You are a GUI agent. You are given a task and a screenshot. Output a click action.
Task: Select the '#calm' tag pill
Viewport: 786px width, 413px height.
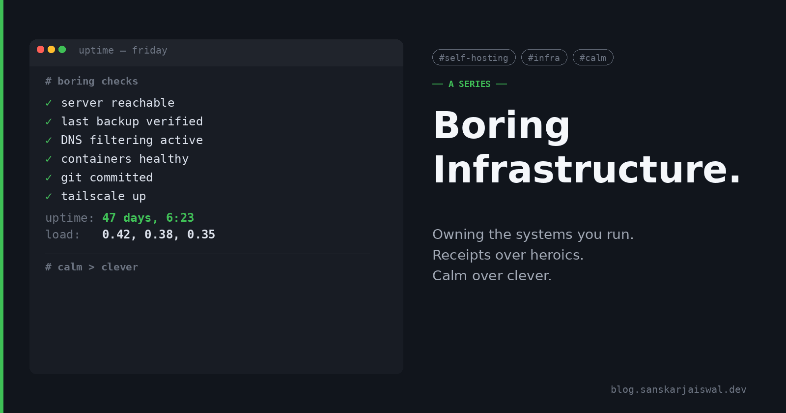pyautogui.click(x=593, y=58)
